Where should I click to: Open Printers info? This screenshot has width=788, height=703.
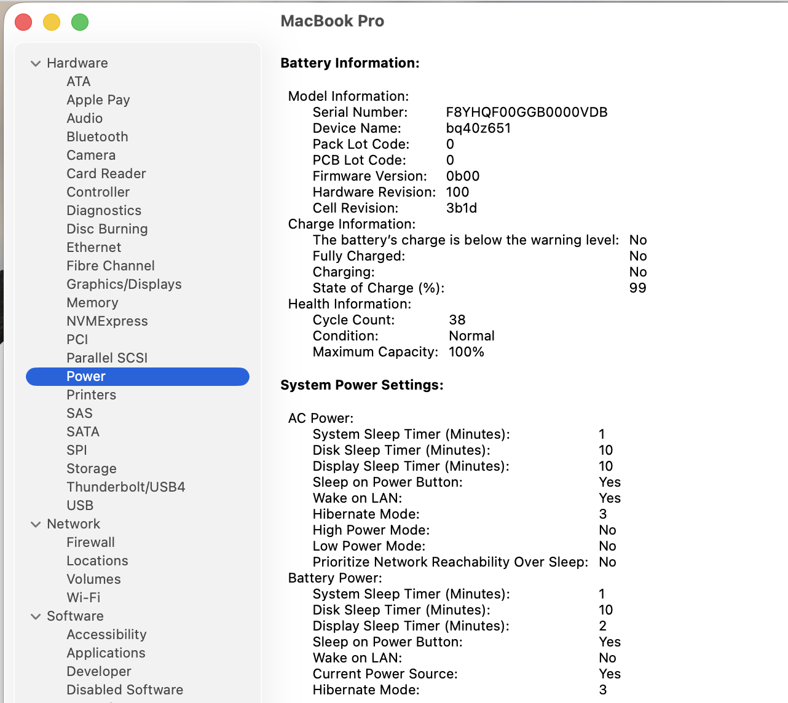tap(92, 395)
